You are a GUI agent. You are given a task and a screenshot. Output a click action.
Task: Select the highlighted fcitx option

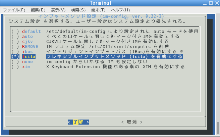click(x=97, y=56)
